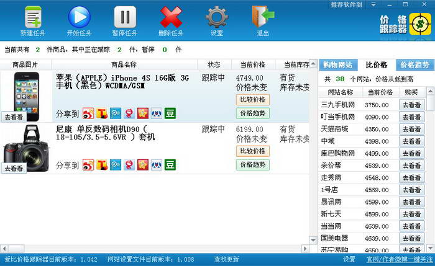Click 价格趋势 button for Nikon D90

tap(253, 165)
